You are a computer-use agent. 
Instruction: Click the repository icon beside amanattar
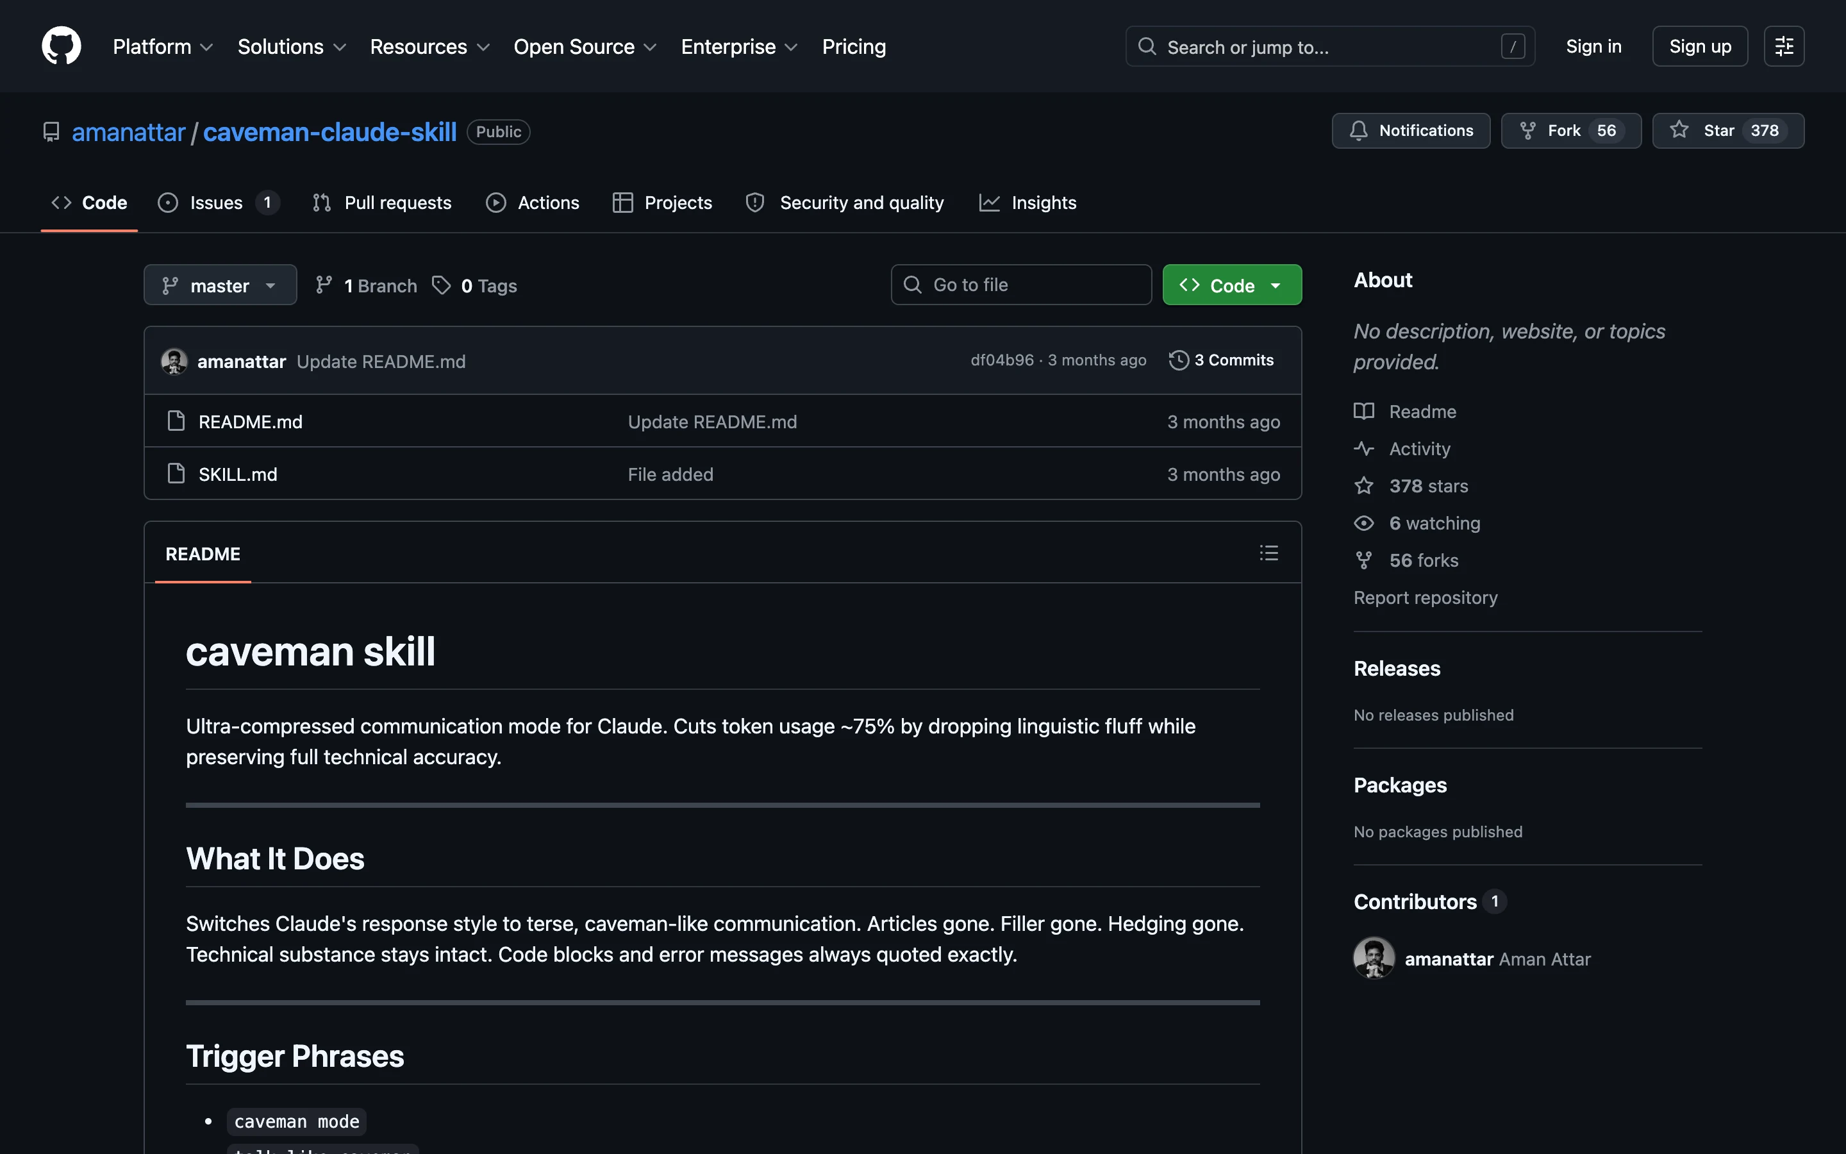coord(51,132)
